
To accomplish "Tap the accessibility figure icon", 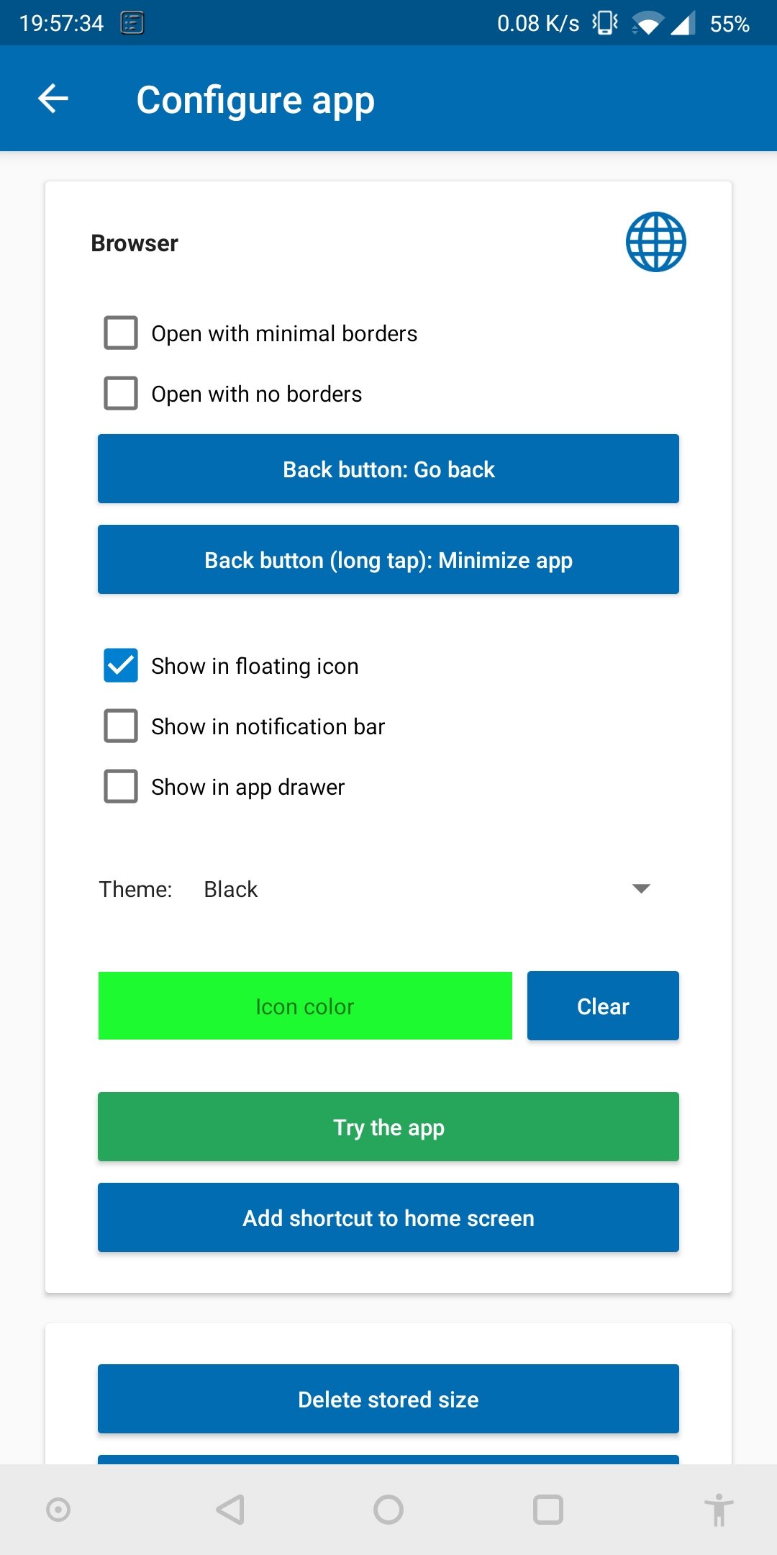I will pos(719,1510).
